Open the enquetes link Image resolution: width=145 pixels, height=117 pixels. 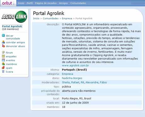(11, 56)
